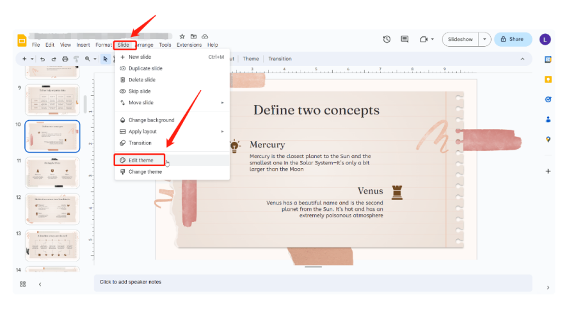Select Edit theme from Slide menu
Image resolution: width=576 pixels, height=319 pixels.
[141, 160]
